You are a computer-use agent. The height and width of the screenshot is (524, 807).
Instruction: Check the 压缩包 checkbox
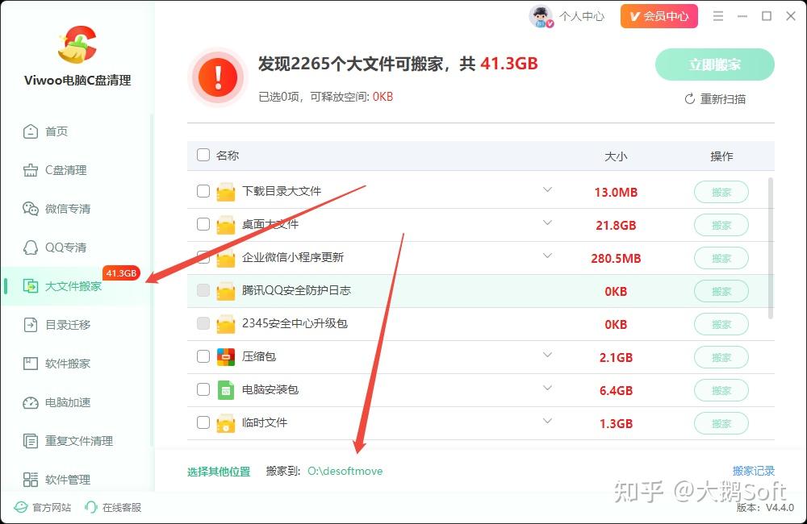tap(203, 356)
